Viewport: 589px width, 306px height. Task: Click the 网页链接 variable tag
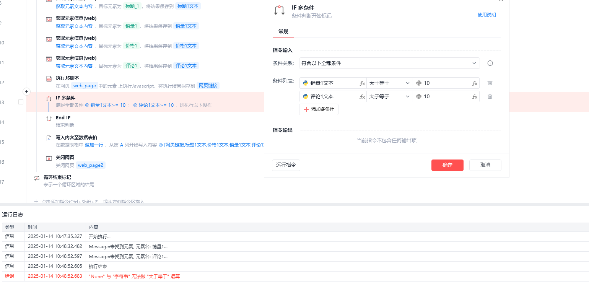point(208,86)
